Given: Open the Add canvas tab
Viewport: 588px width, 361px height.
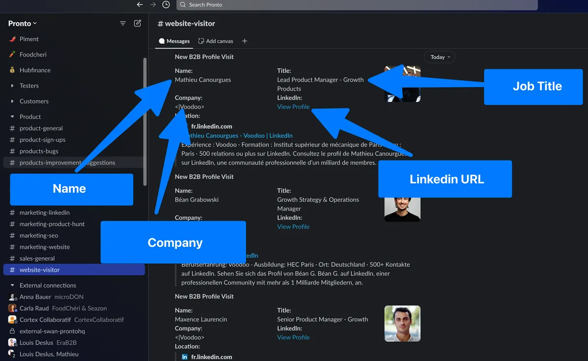Looking at the screenshot, I should tap(216, 41).
